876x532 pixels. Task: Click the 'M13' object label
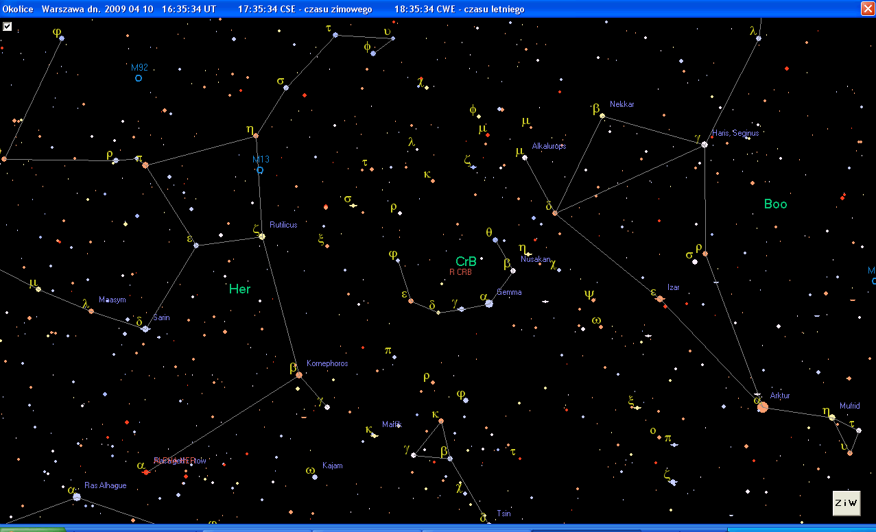pos(261,159)
